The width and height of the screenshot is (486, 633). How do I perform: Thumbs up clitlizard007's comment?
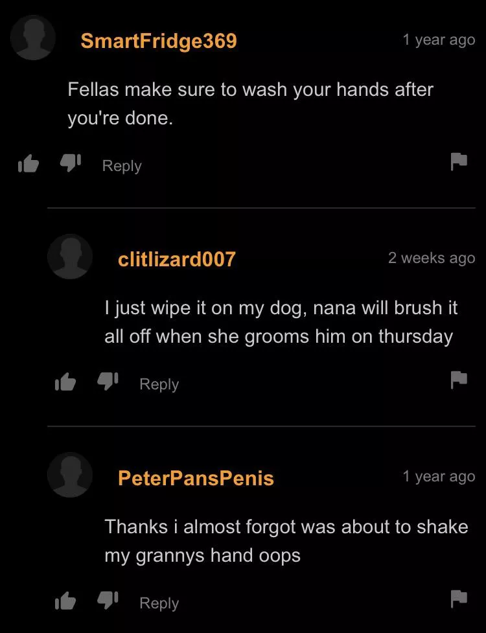(65, 382)
